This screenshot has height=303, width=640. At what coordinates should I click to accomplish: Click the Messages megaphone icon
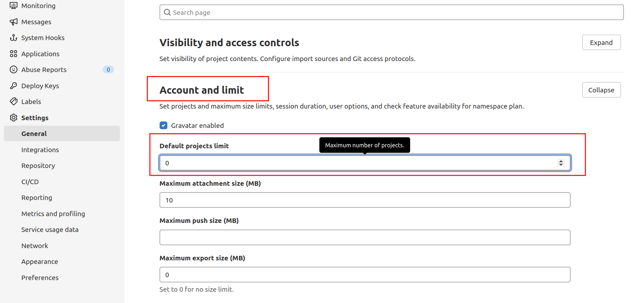[13, 22]
